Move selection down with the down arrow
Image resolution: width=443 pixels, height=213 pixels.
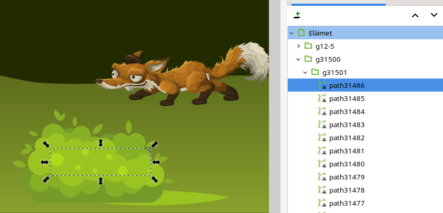coord(434,15)
